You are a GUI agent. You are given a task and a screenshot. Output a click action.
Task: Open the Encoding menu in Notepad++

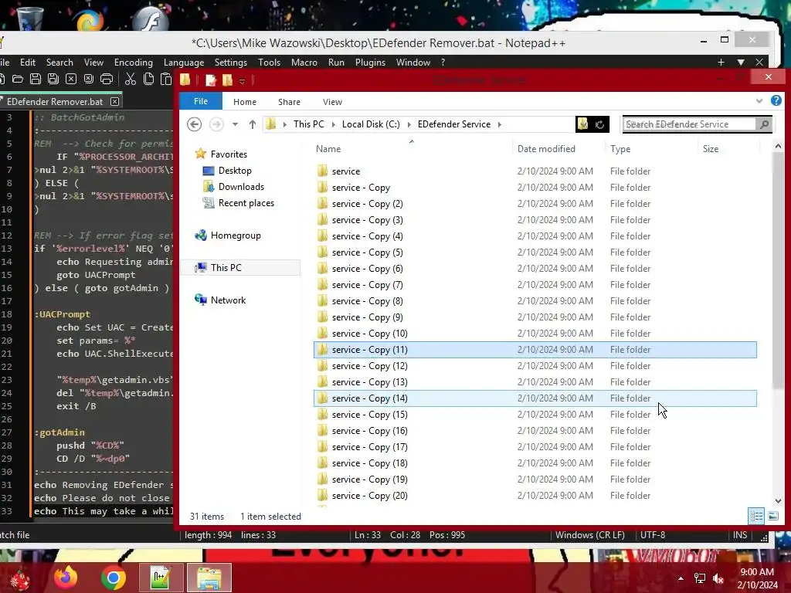coord(133,63)
